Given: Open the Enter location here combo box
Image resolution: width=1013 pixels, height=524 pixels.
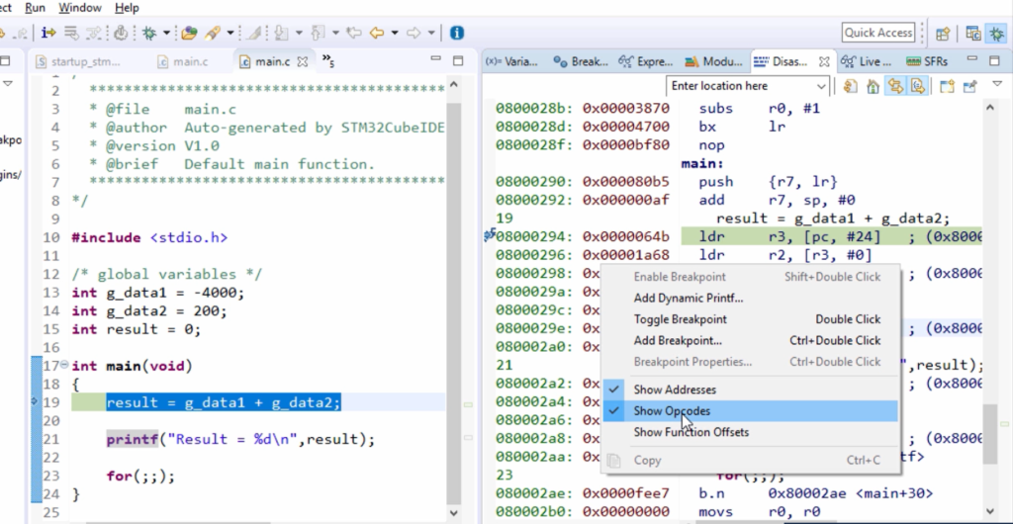Looking at the screenshot, I should [x=748, y=86].
